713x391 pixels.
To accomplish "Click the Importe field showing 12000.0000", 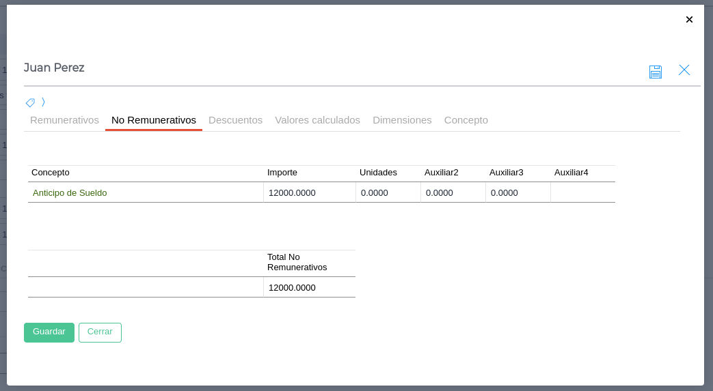I will 309,193.
